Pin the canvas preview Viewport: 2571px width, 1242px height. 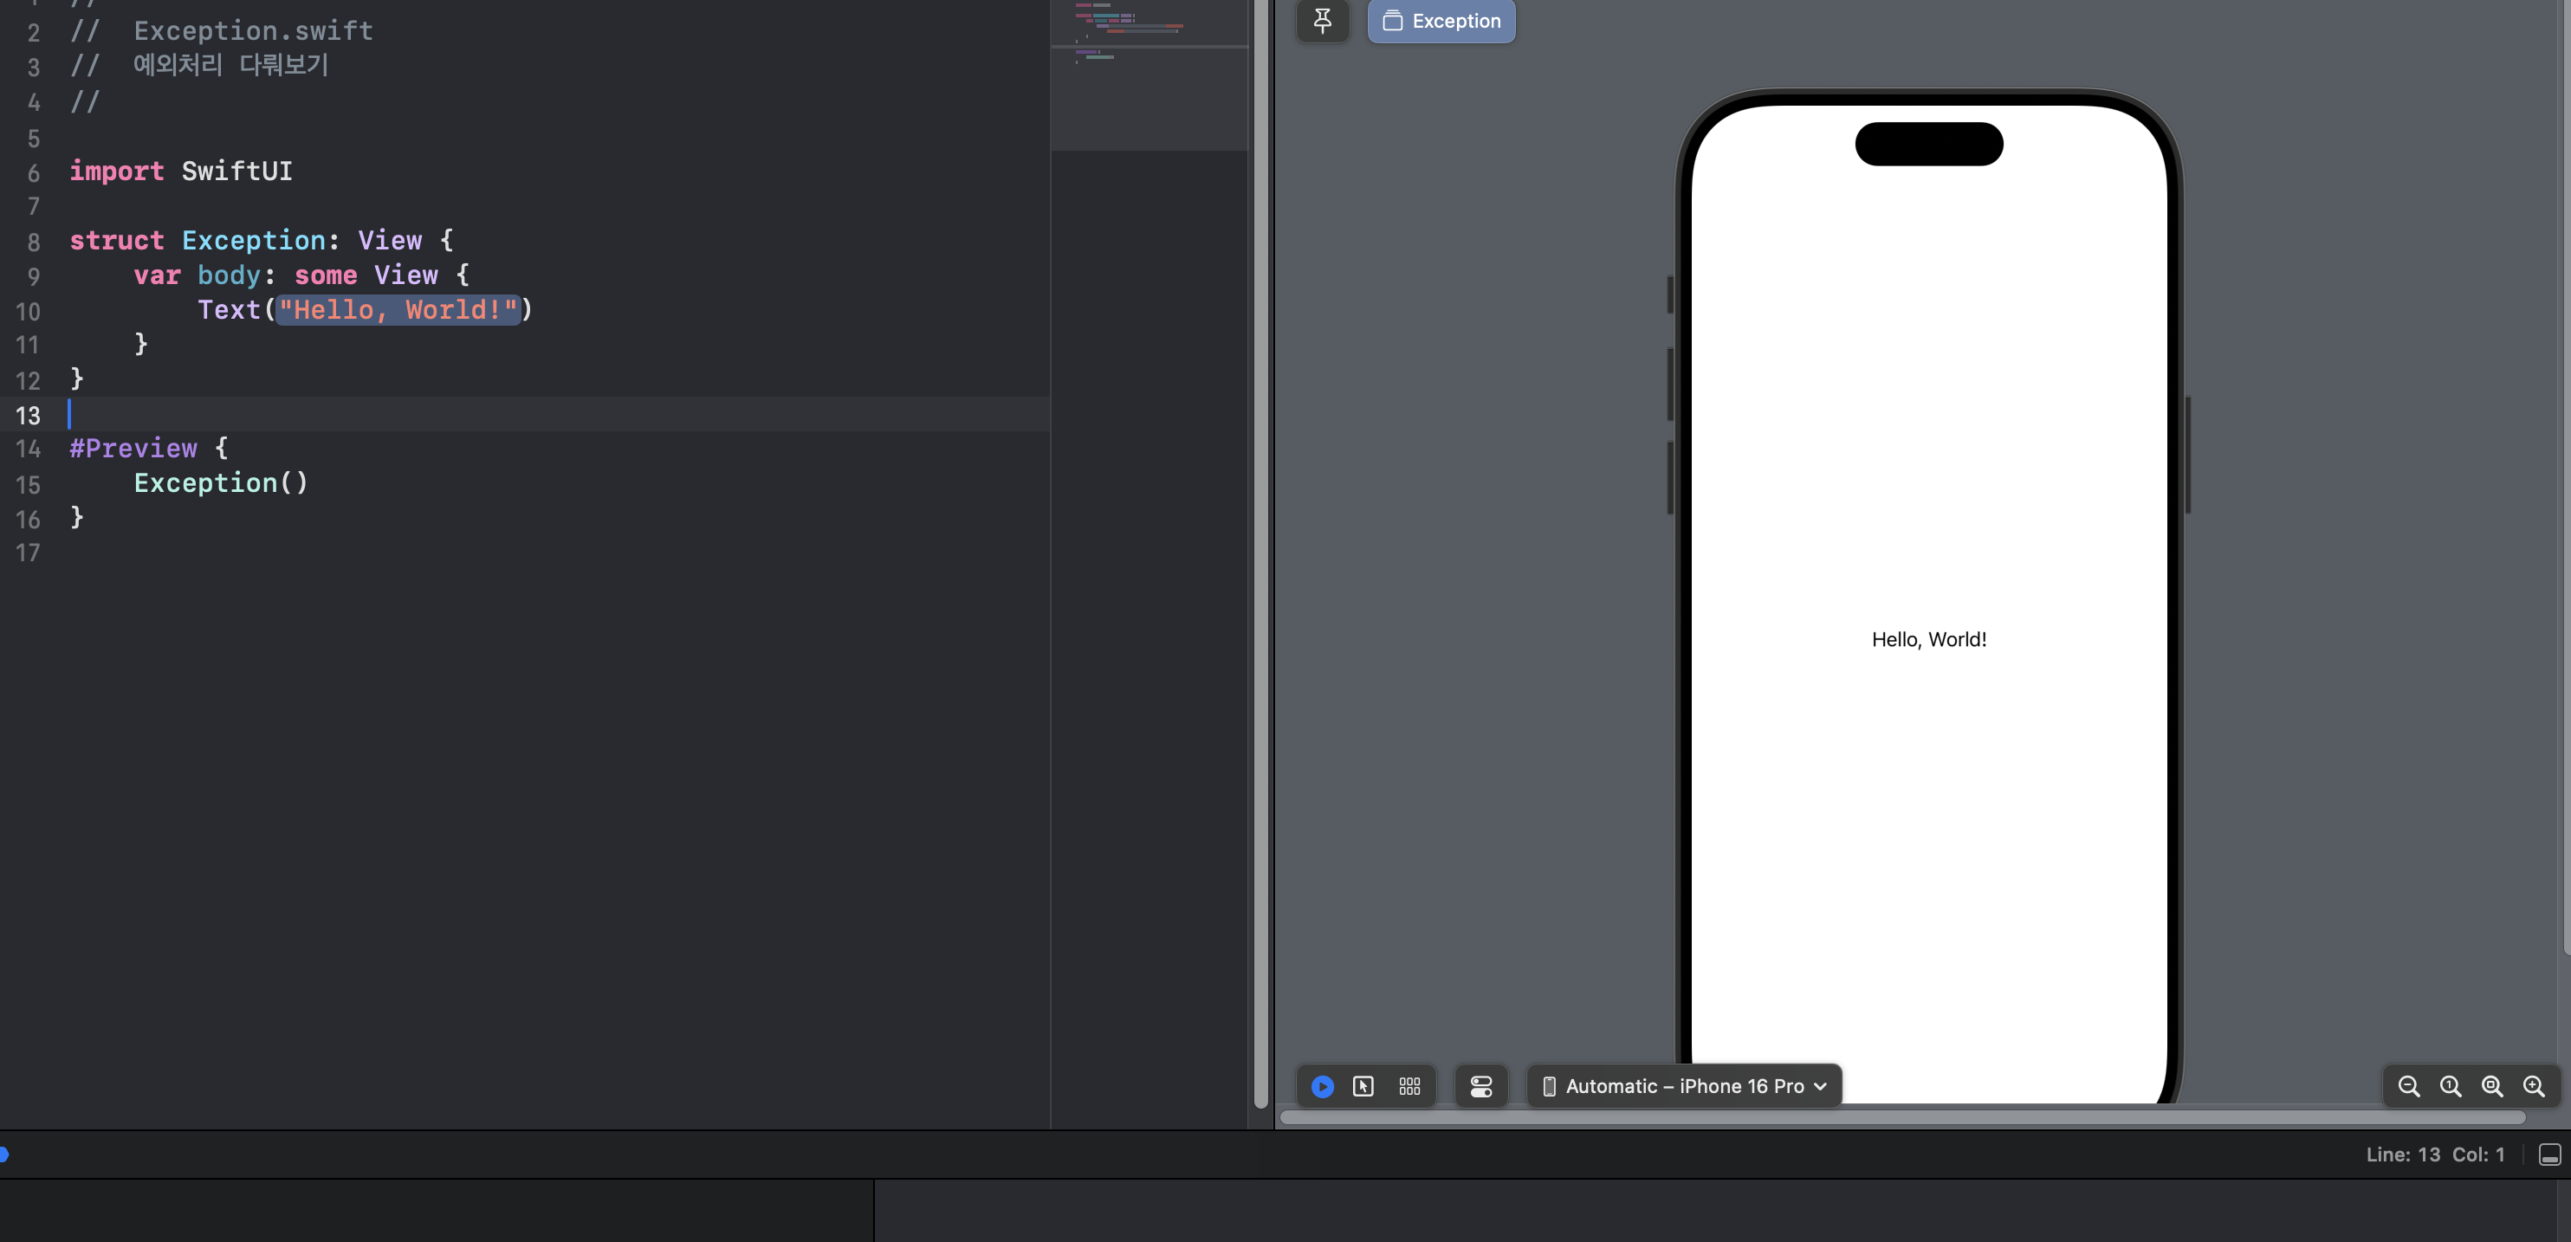(x=1323, y=20)
